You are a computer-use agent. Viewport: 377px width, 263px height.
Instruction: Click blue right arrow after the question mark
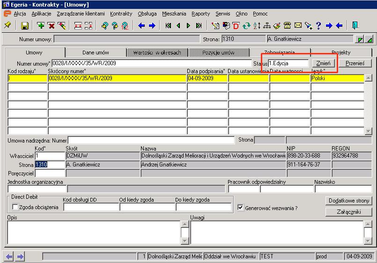pyautogui.click(x=329, y=25)
